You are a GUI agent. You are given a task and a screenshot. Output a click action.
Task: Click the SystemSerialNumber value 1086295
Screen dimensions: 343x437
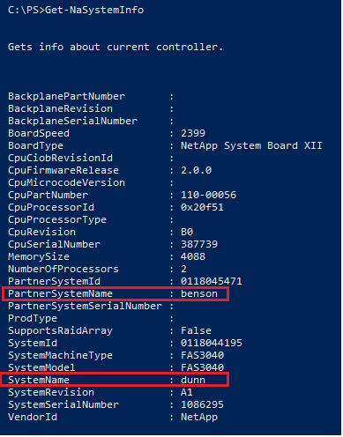point(202,404)
